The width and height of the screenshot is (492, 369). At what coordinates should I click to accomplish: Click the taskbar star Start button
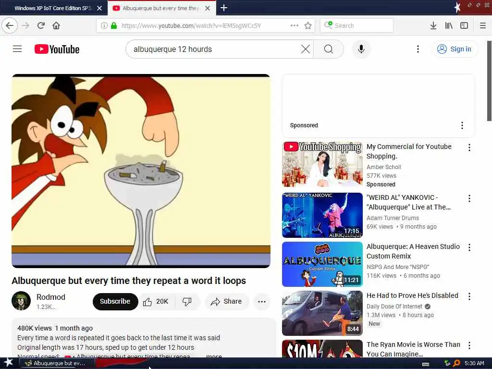pos(8,363)
